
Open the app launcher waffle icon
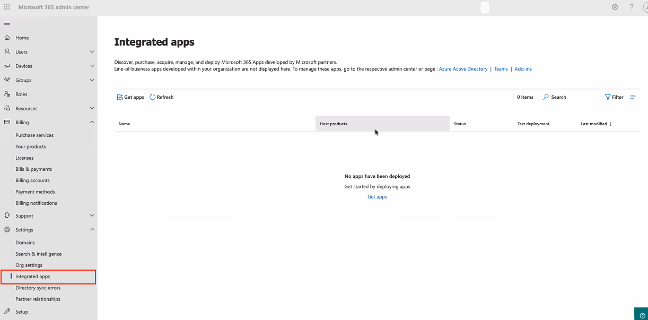(7, 7)
